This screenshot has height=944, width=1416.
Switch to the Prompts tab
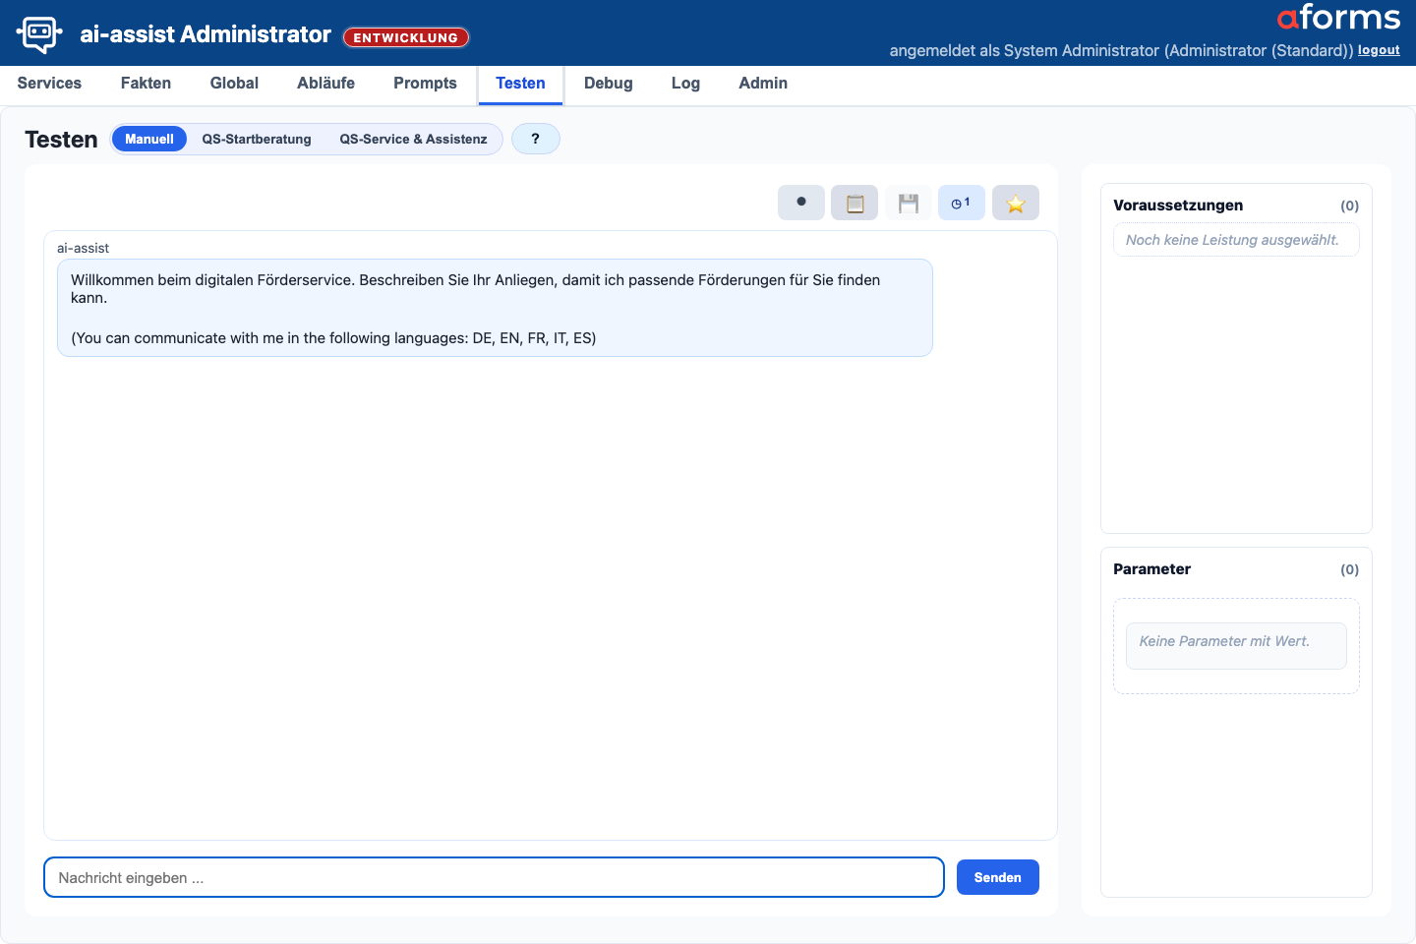[425, 84]
